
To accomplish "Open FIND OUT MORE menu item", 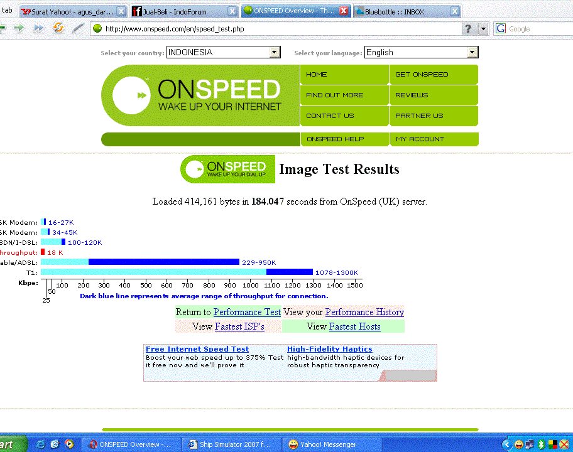I will point(344,95).
